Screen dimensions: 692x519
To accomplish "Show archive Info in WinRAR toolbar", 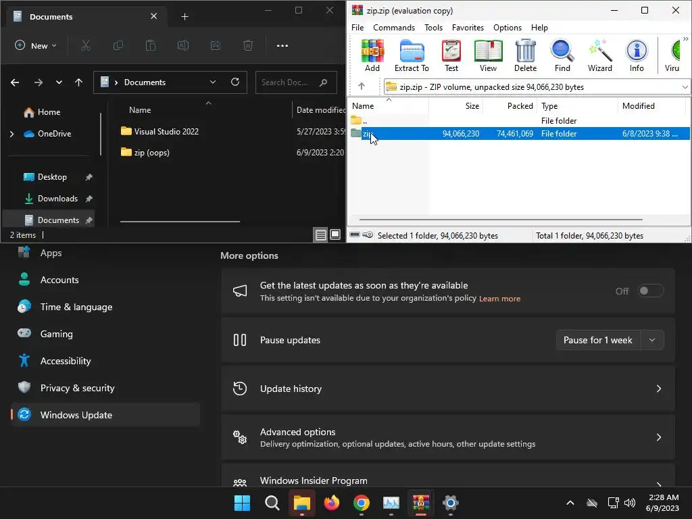I will (x=637, y=55).
